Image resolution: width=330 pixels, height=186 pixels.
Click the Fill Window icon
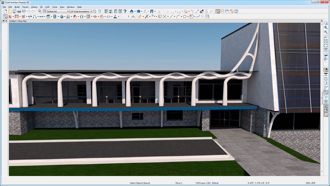pos(326,45)
